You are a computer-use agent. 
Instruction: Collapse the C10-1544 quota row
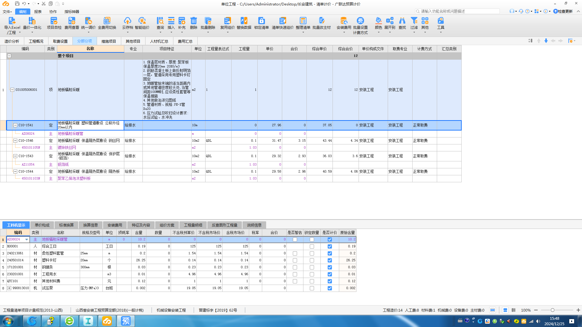[15, 171]
